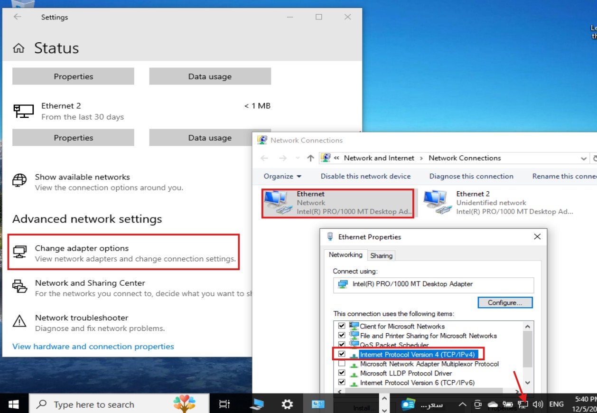Open the Organize dropdown menu

282,176
